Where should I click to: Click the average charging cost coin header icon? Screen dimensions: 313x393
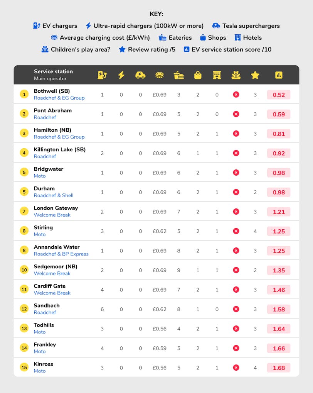click(159, 75)
